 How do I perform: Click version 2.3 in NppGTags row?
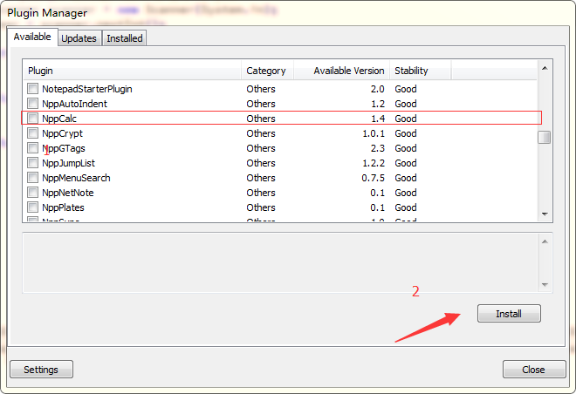click(x=378, y=148)
